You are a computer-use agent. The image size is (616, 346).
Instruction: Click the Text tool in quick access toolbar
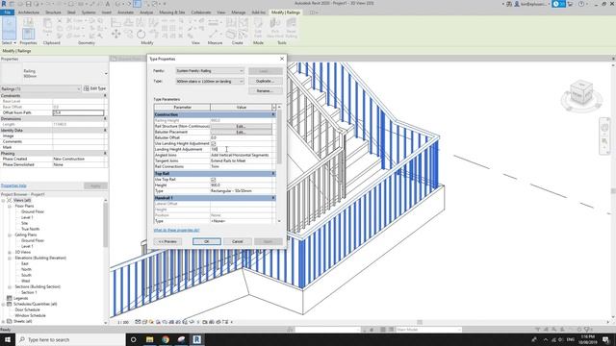[108, 4]
